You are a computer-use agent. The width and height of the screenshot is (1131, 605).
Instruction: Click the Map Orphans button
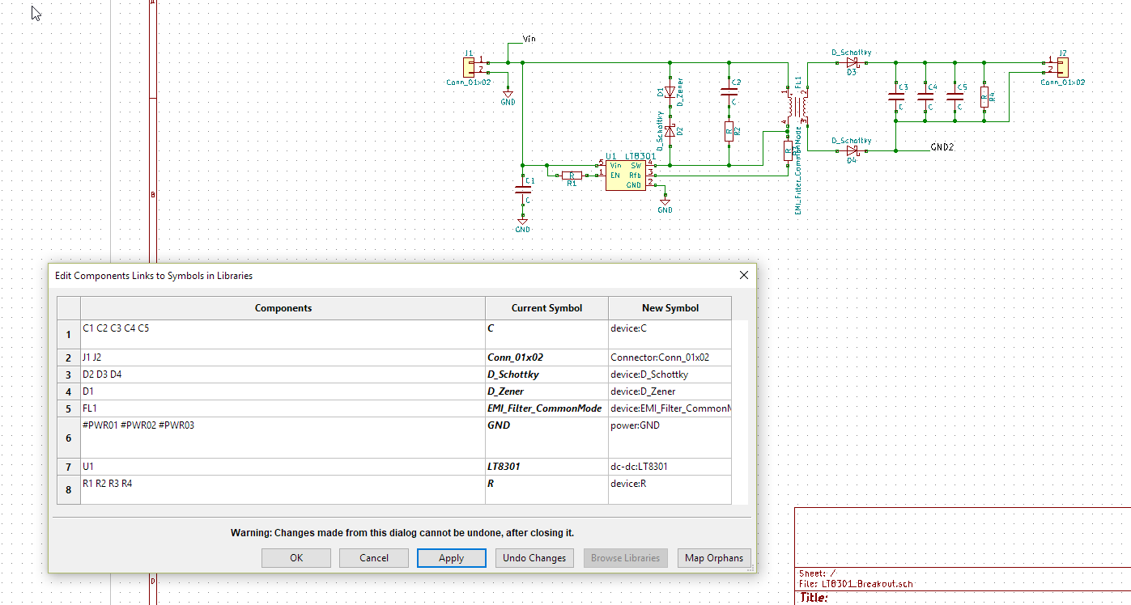coord(713,558)
